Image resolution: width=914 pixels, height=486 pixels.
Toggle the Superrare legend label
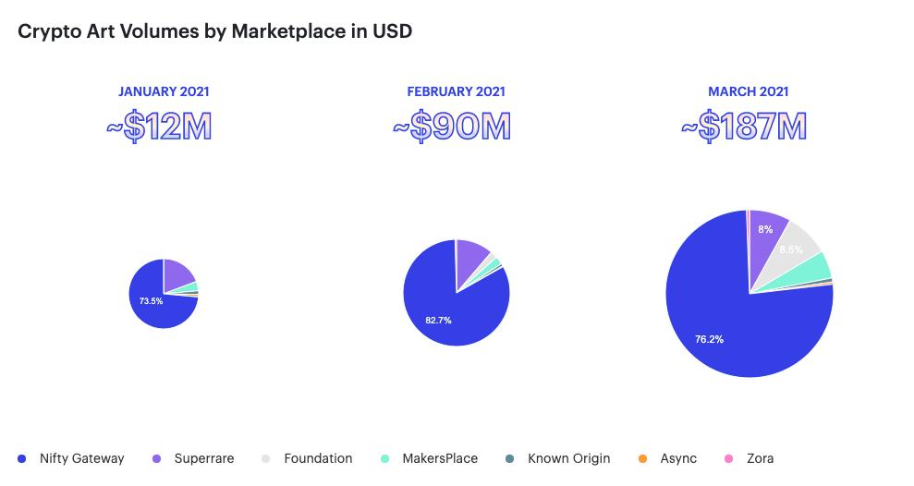(x=204, y=458)
